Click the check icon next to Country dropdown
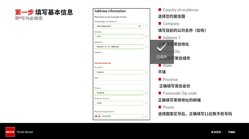The width and height of the screenshot is (249, 139). click(x=146, y=26)
